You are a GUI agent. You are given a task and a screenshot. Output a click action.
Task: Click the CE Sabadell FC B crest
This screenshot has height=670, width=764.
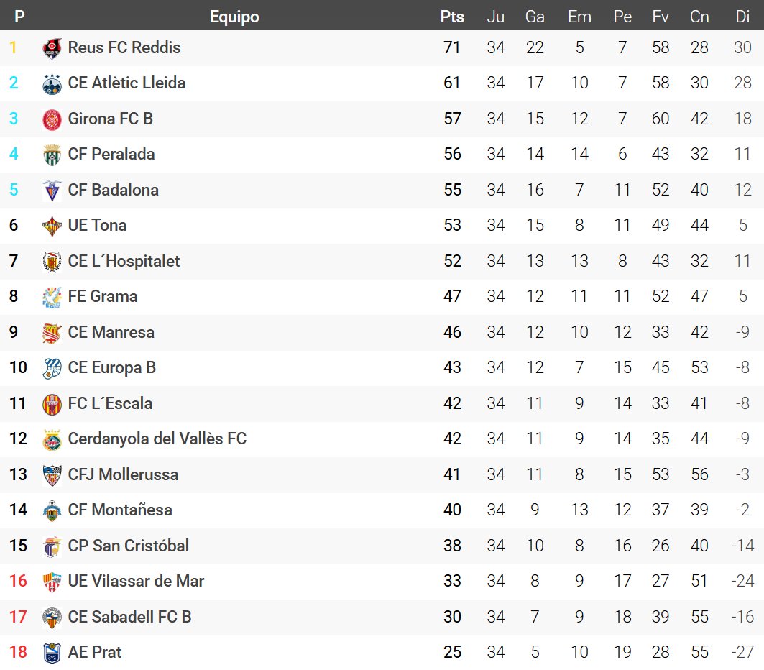click(52, 618)
